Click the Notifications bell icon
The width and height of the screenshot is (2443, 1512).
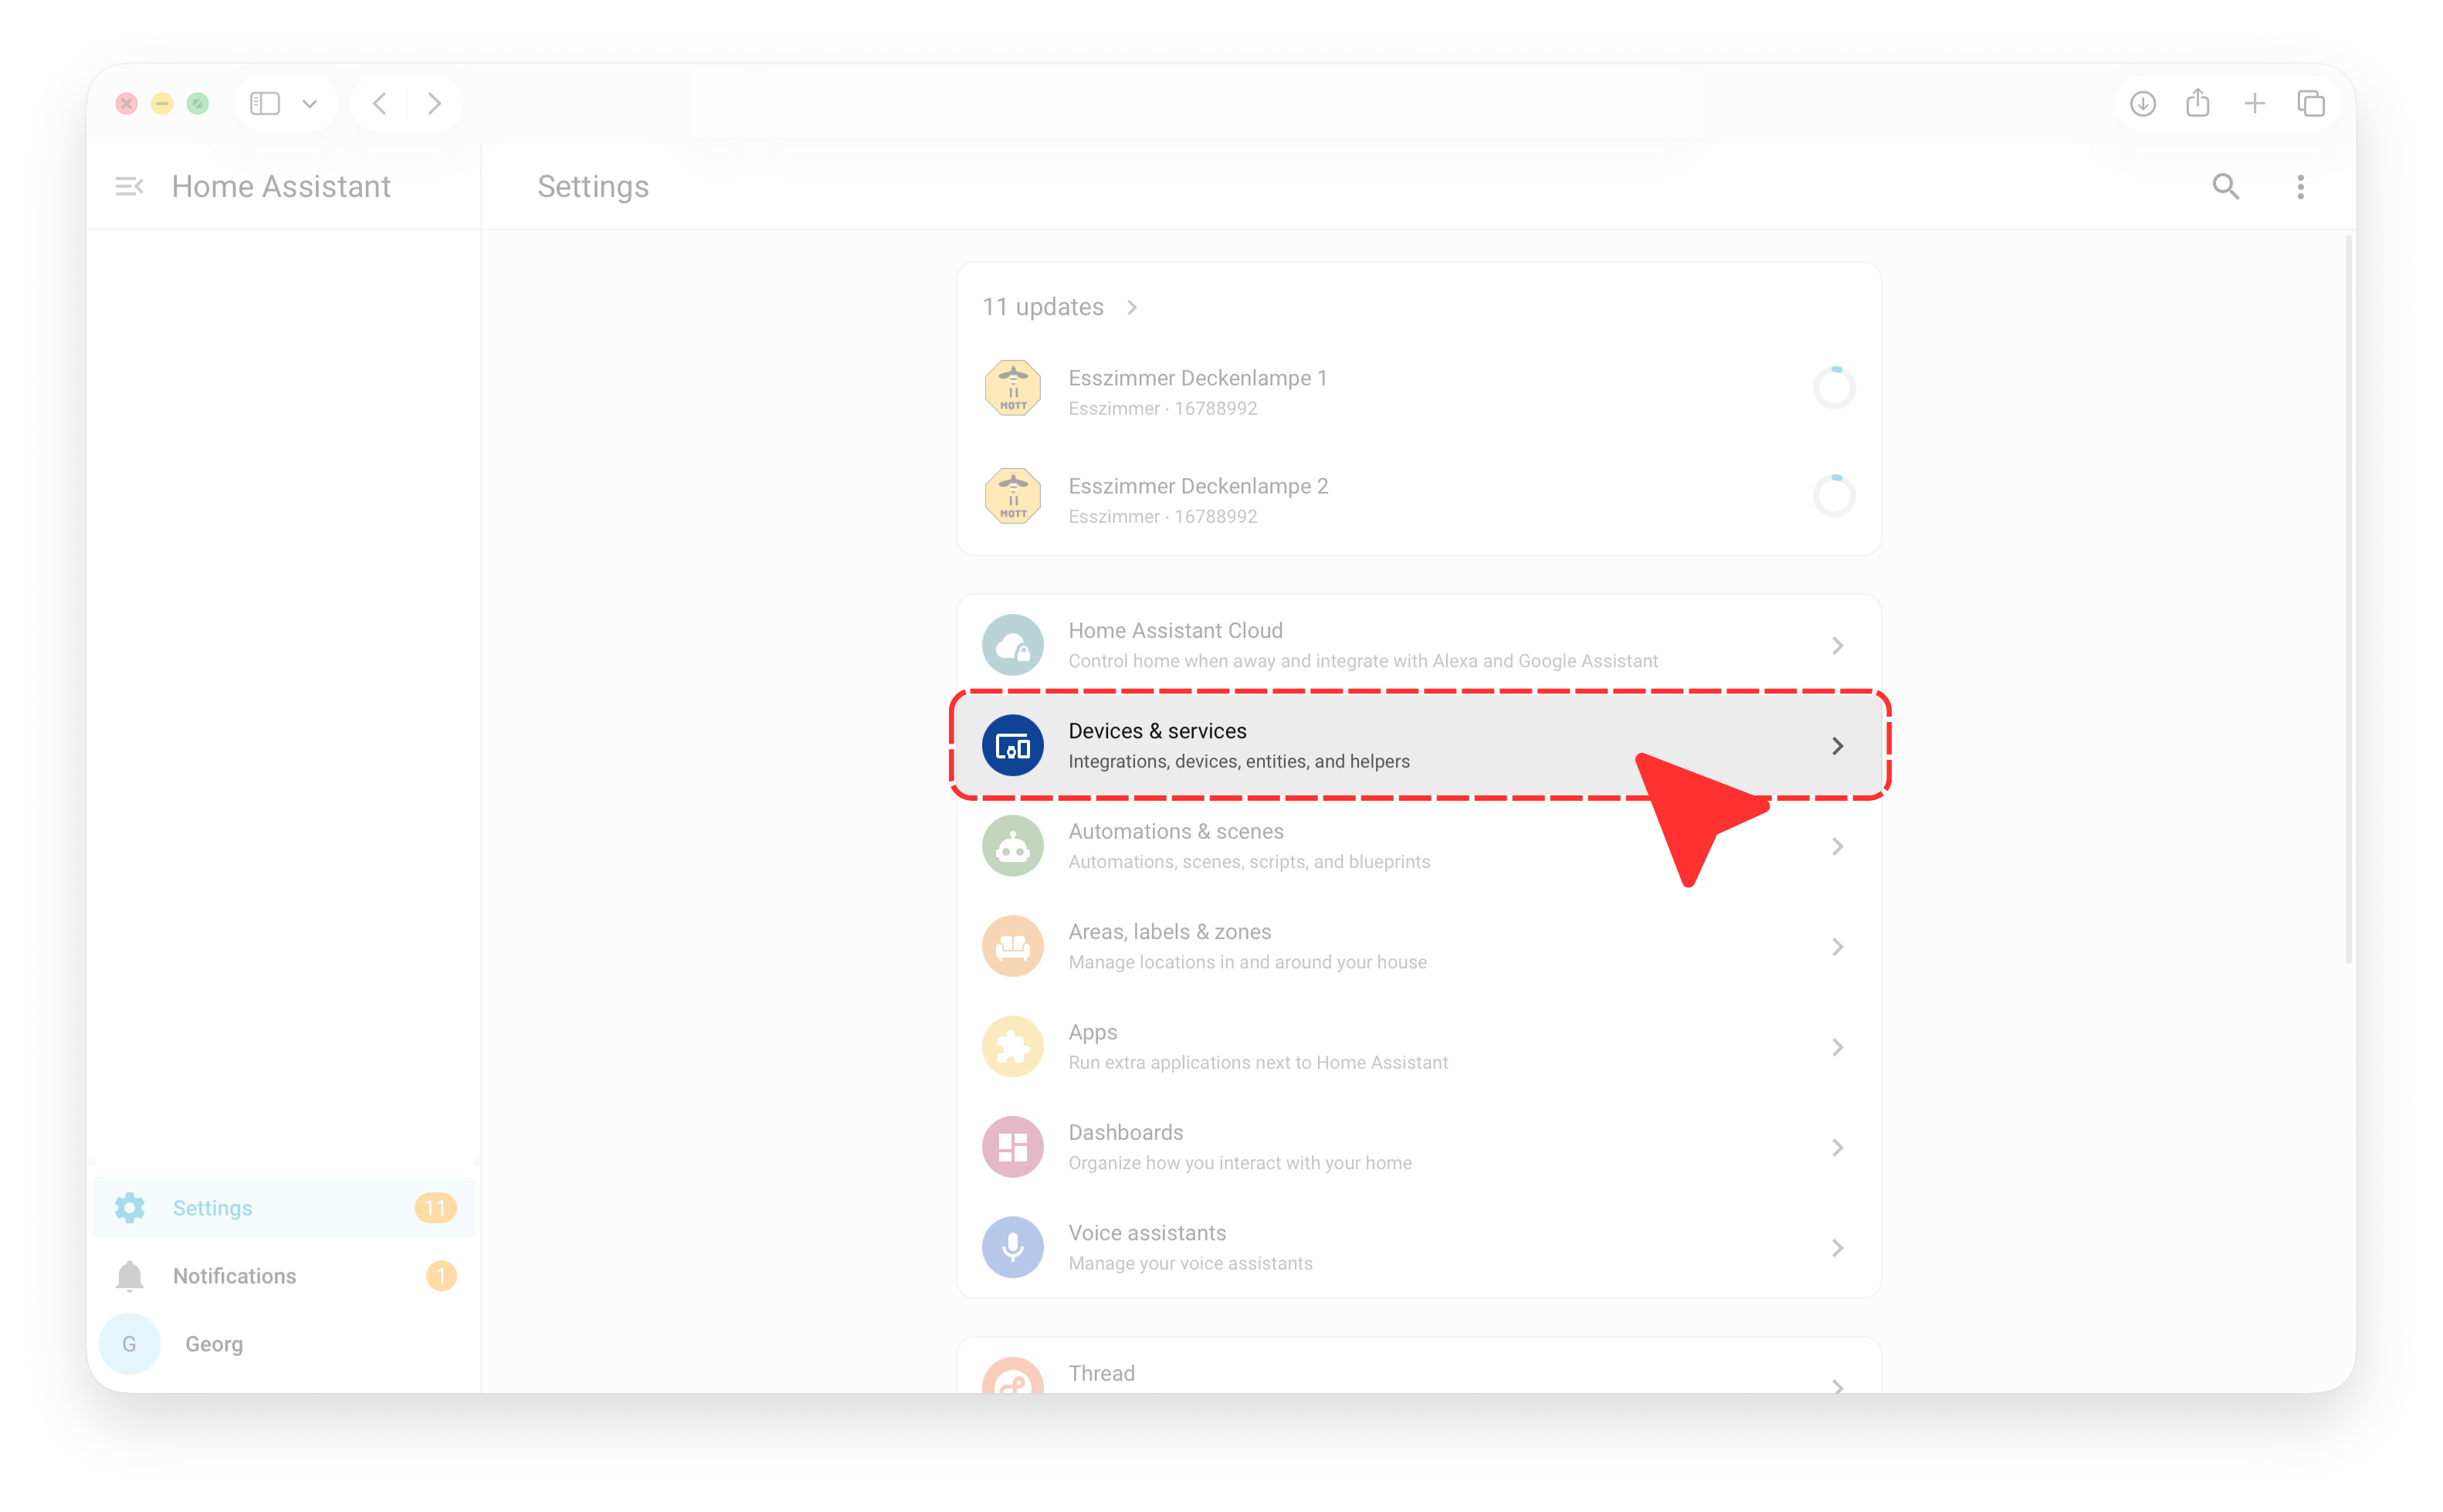click(x=129, y=1276)
